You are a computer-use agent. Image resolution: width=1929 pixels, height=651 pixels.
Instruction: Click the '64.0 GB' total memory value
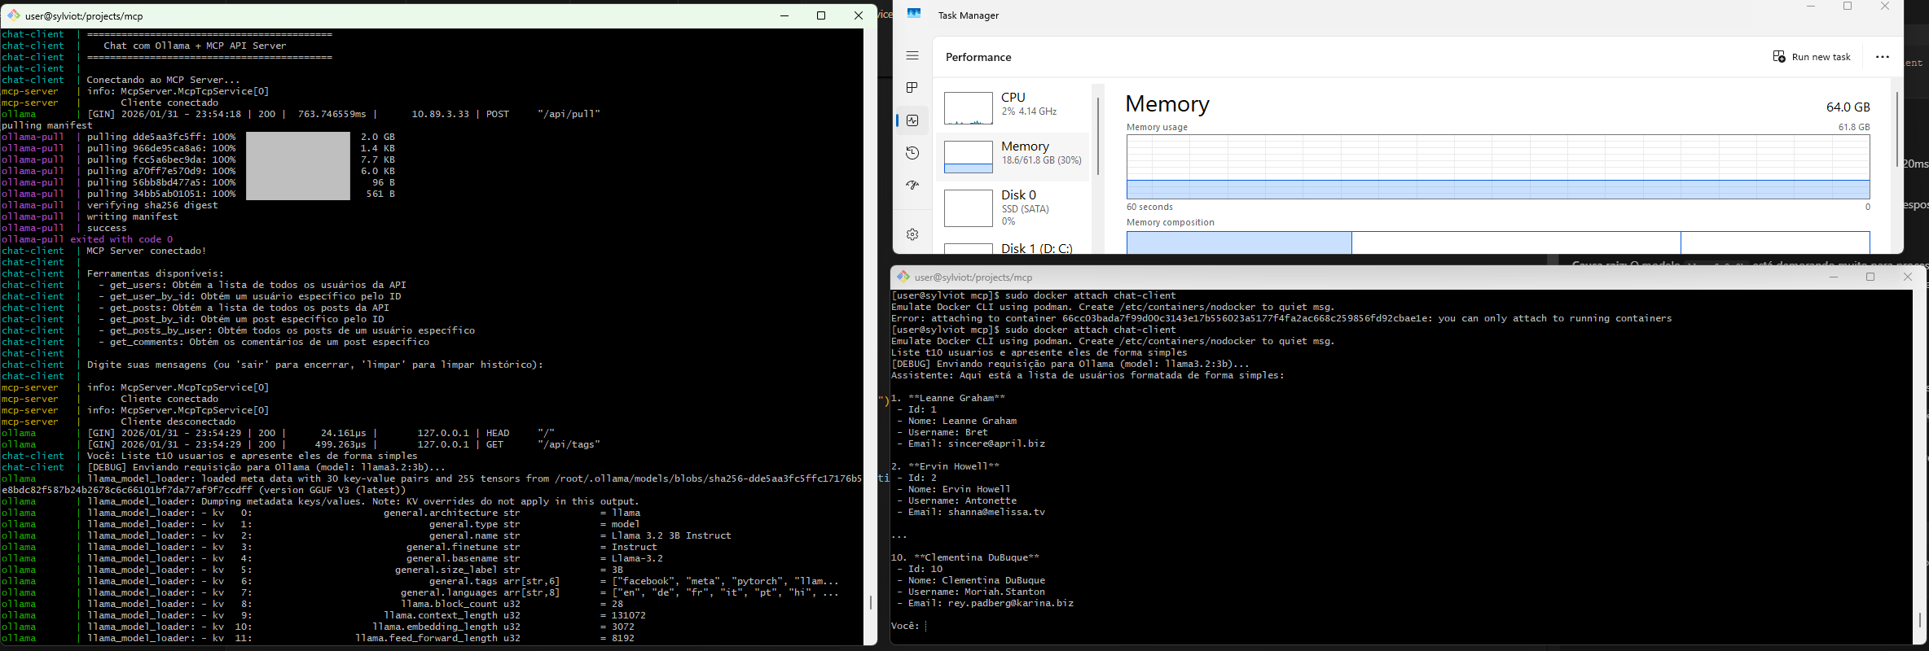tap(1848, 107)
